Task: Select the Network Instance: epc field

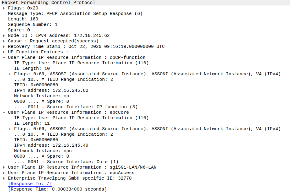Action: click(x=40, y=151)
